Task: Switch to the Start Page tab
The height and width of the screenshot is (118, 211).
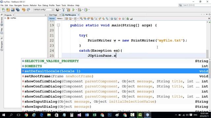Action: coord(53,15)
